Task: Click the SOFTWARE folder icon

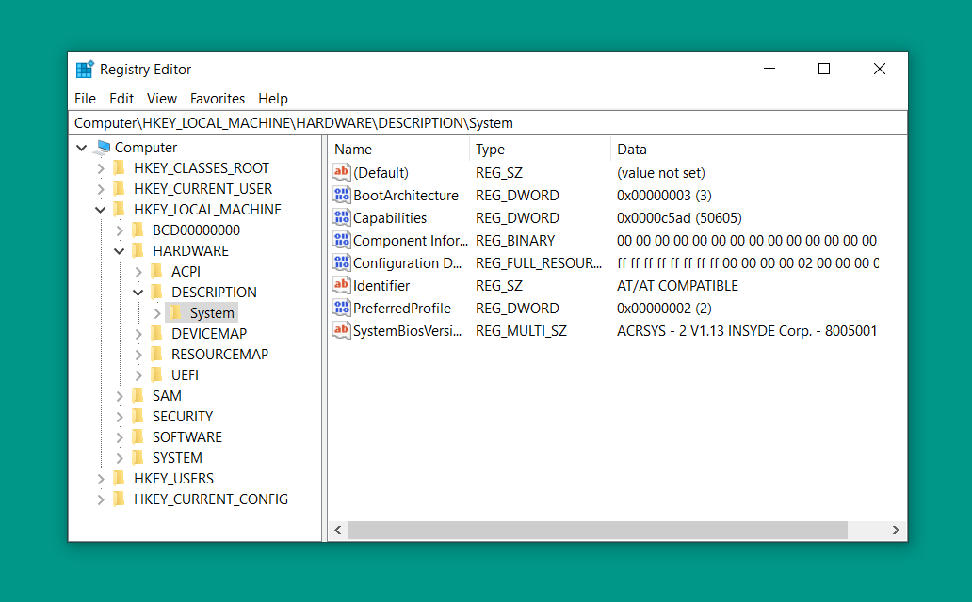Action: 138,437
